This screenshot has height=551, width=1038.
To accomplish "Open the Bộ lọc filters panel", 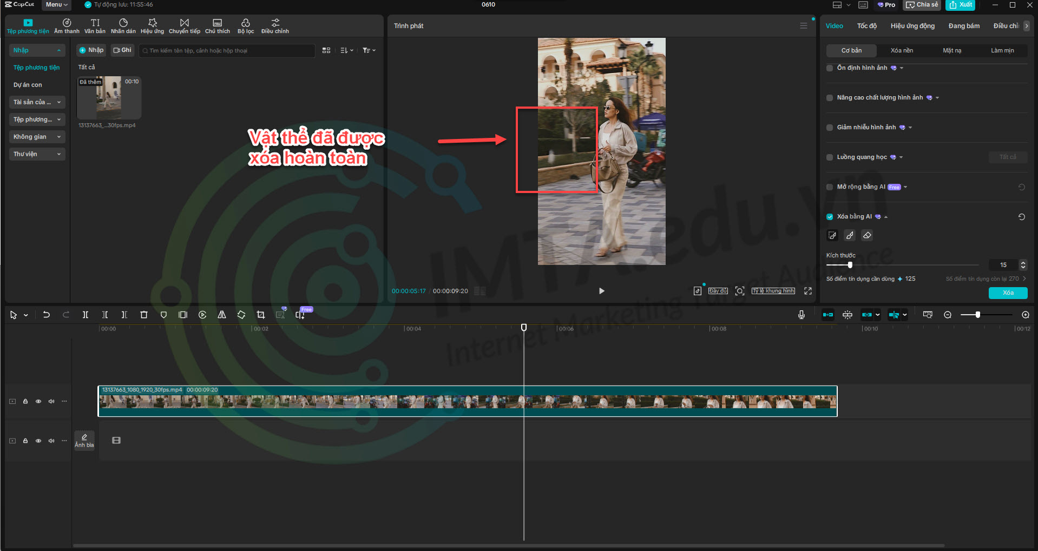I will pyautogui.click(x=246, y=26).
